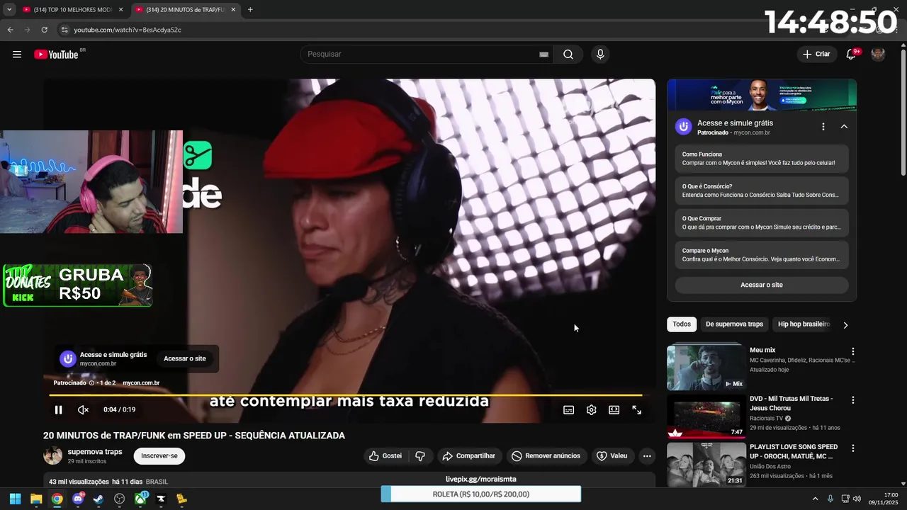Screen dimensions: 907x510
Task: Go to the YouTube home logo
Action: [56, 55]
